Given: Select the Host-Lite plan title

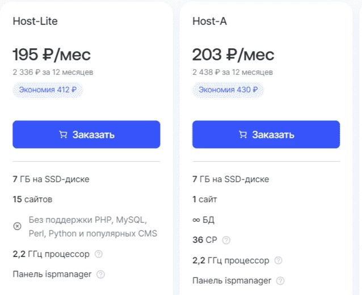Looking at the screenshot, I should coord(35,21).
